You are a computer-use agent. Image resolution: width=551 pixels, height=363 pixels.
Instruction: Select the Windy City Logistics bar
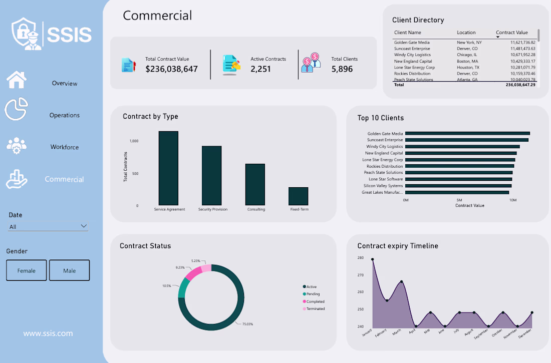coord(462,147)
